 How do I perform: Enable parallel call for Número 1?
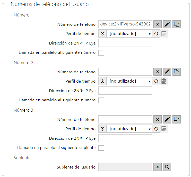[x=101, y=53]
